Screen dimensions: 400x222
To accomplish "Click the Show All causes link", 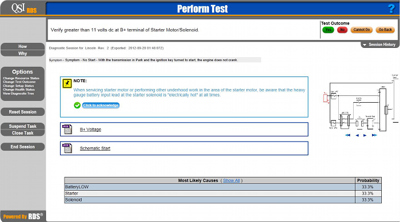I will pyautogui.click(x=231, y=180).
